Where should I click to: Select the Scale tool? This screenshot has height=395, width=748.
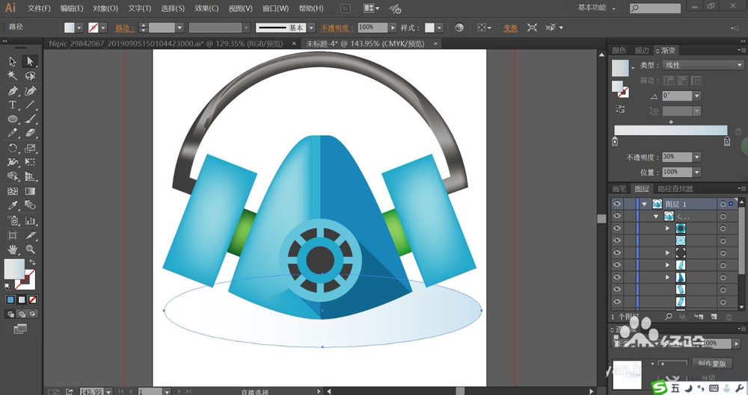click(30, 148)
